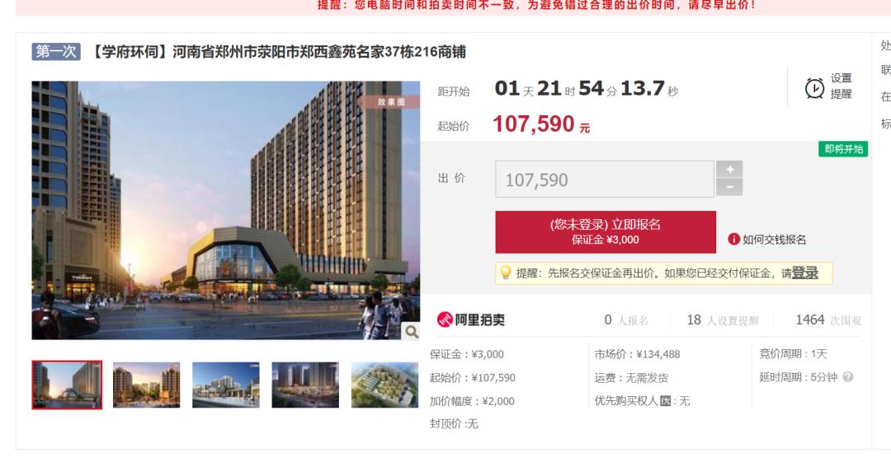Image resolution: width=891 pixels, height=462 pixels.
Task: Click the 阿里拍卖 logo
Action: click(470, 320)
